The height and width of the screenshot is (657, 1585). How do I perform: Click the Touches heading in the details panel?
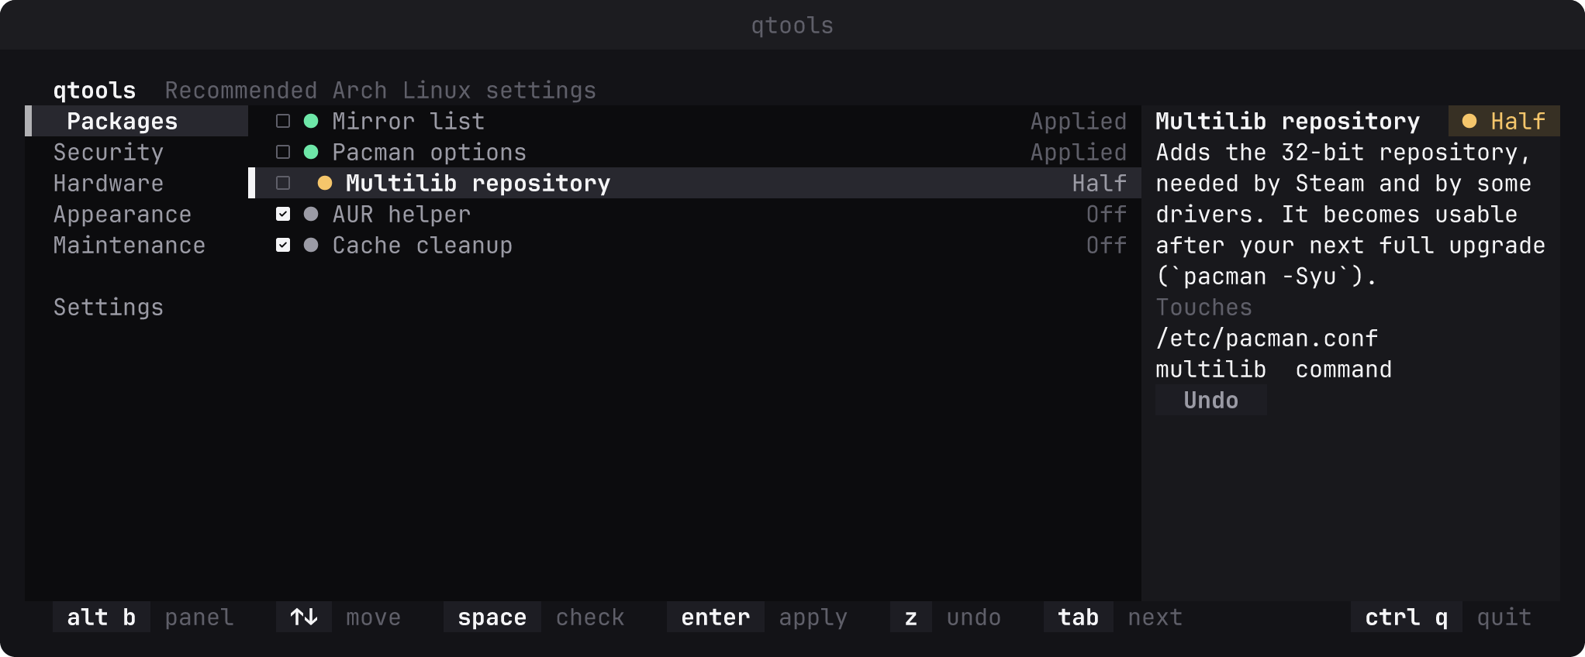(x=1204, y=307)
